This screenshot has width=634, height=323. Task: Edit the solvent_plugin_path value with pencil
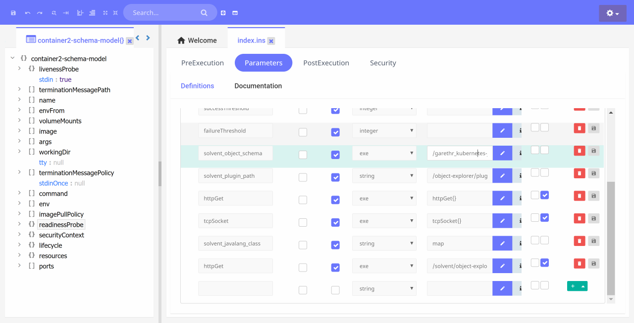[x=502, y=176]
